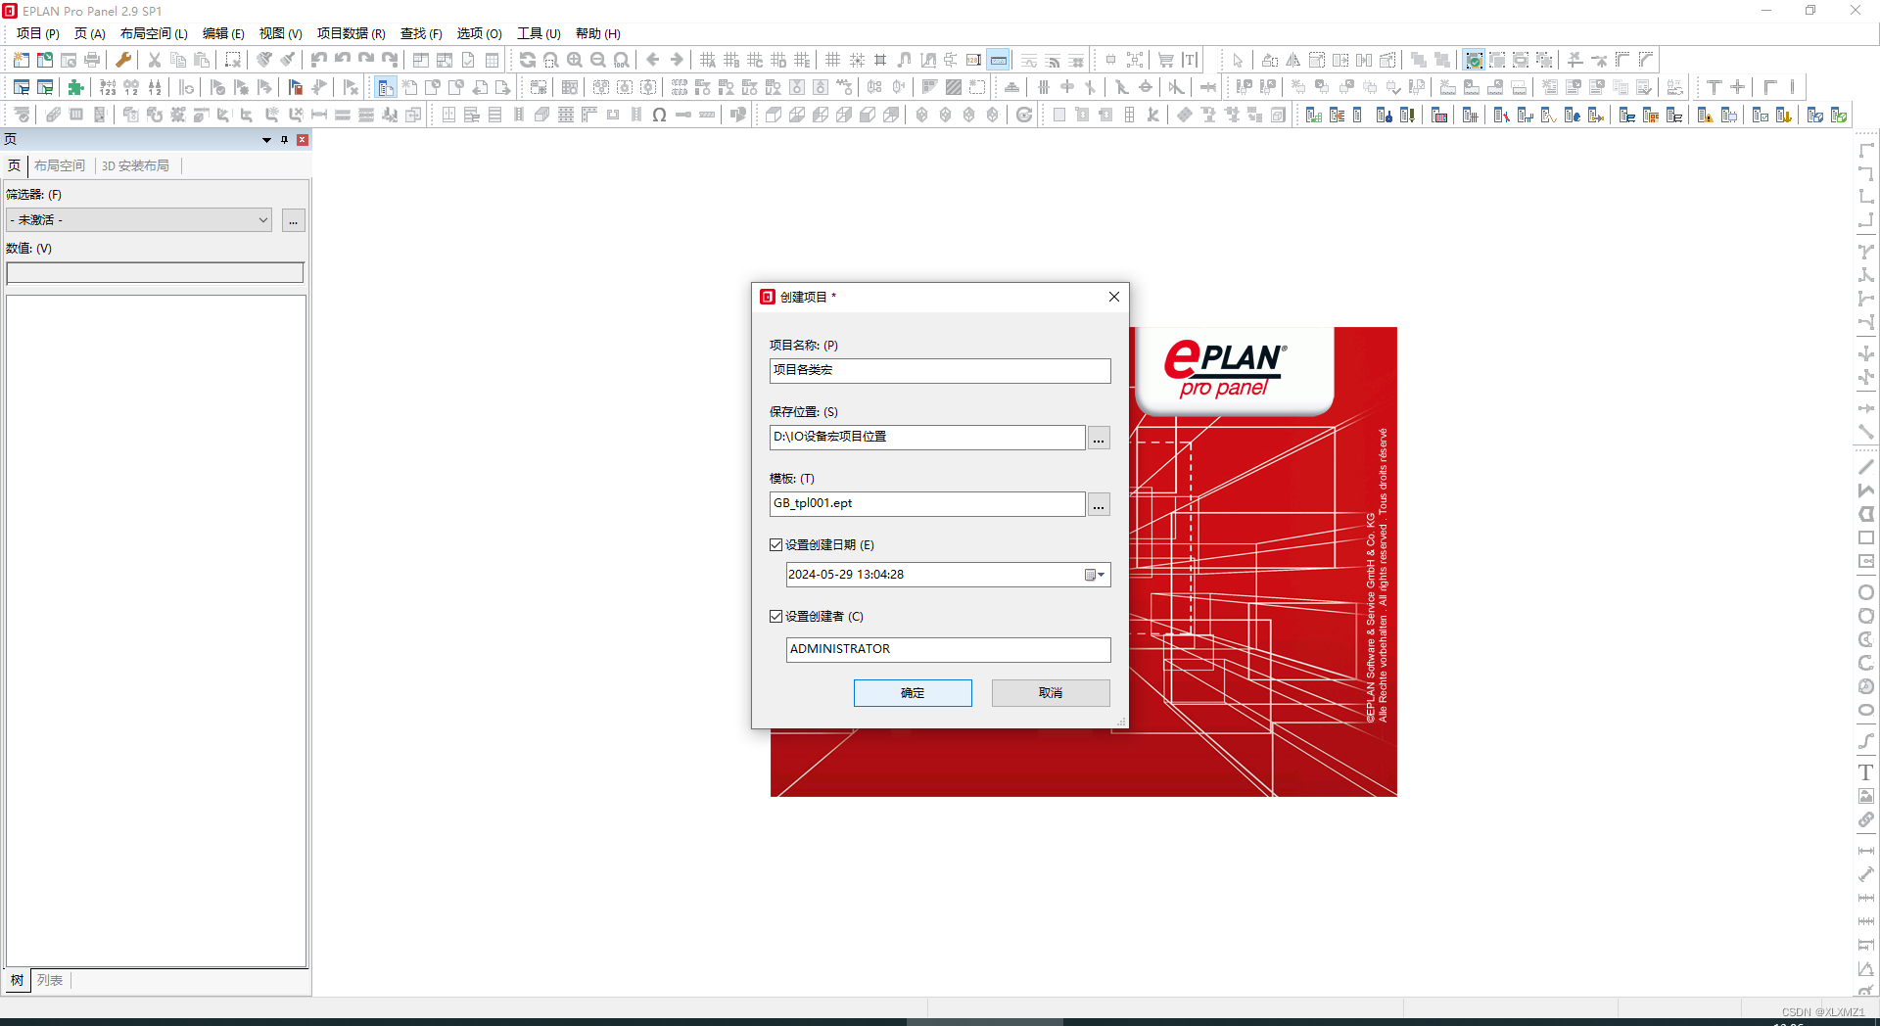Viewport: 1880px width, 1026px height.
Task: Click the 确定 button in the dialog
Action: (x=913, y=693)
